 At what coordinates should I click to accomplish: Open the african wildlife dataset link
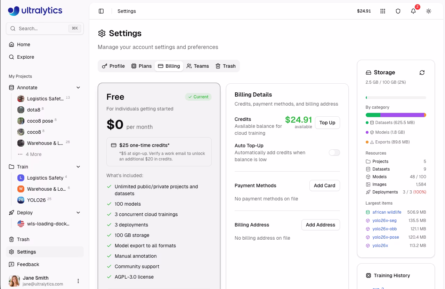pos(387,212)
